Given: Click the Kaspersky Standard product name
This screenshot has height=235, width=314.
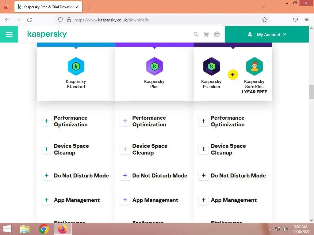Looking at the screenshot, I should tap(76, 84).
